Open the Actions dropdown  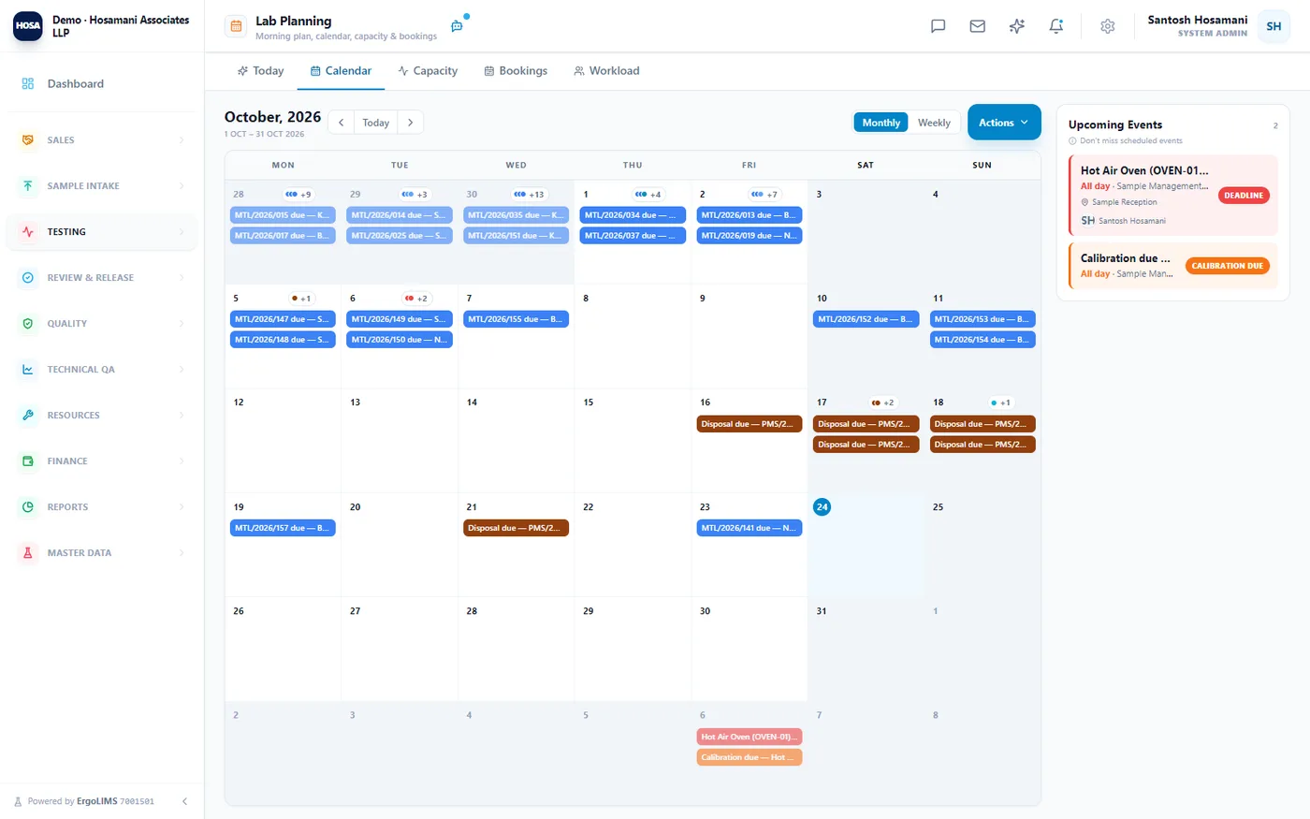[1004, 123]
